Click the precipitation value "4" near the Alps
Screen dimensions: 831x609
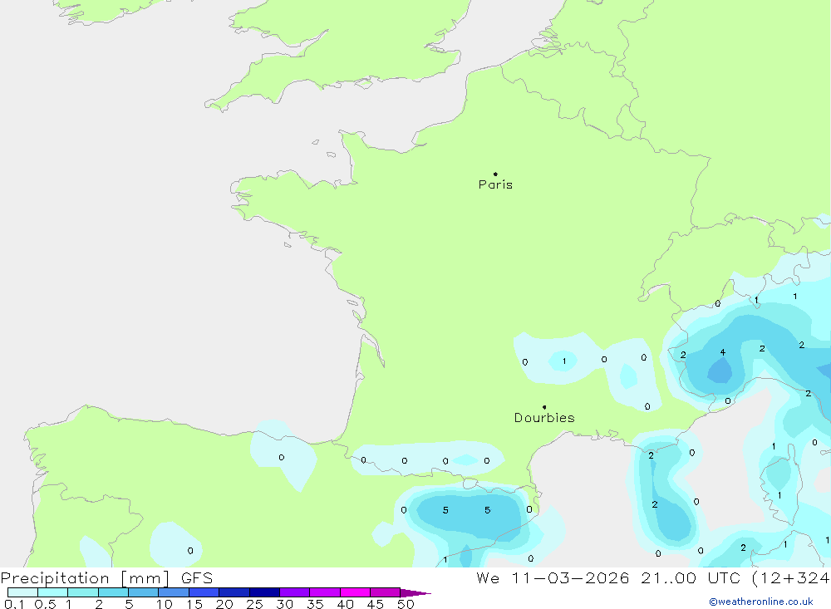point(723,352)
